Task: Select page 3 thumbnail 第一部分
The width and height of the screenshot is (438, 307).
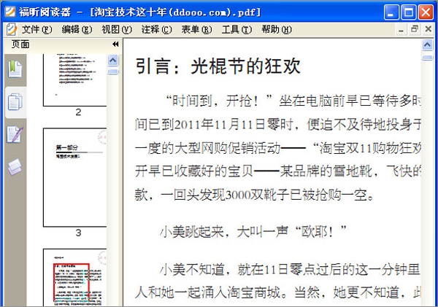Action: (75, 177)
